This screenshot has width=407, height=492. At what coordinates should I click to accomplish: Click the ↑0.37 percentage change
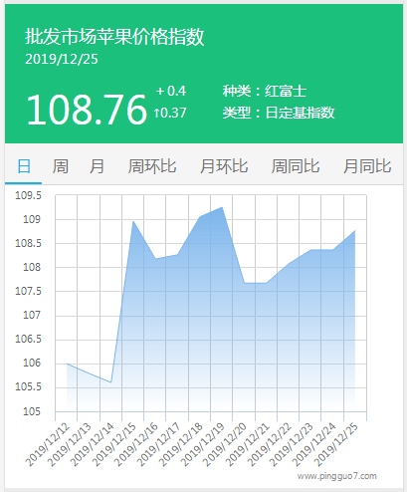170,113
